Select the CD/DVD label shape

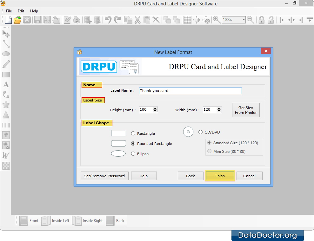pyautogui.click(x=200, y=132)
